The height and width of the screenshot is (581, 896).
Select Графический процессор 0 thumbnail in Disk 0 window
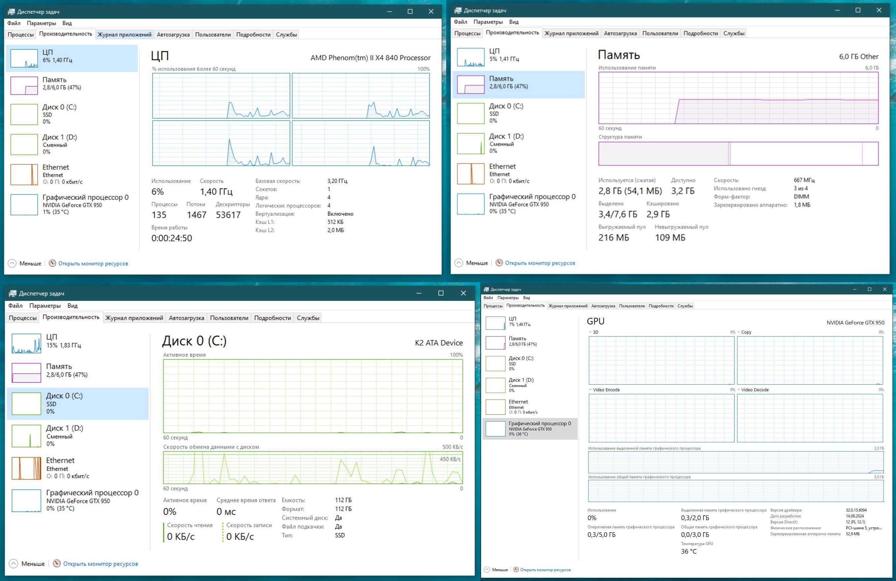[26, 501]
